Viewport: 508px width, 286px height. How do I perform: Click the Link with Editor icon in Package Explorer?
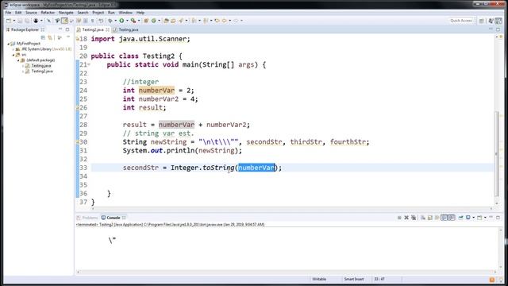click(x=50, y=37)
